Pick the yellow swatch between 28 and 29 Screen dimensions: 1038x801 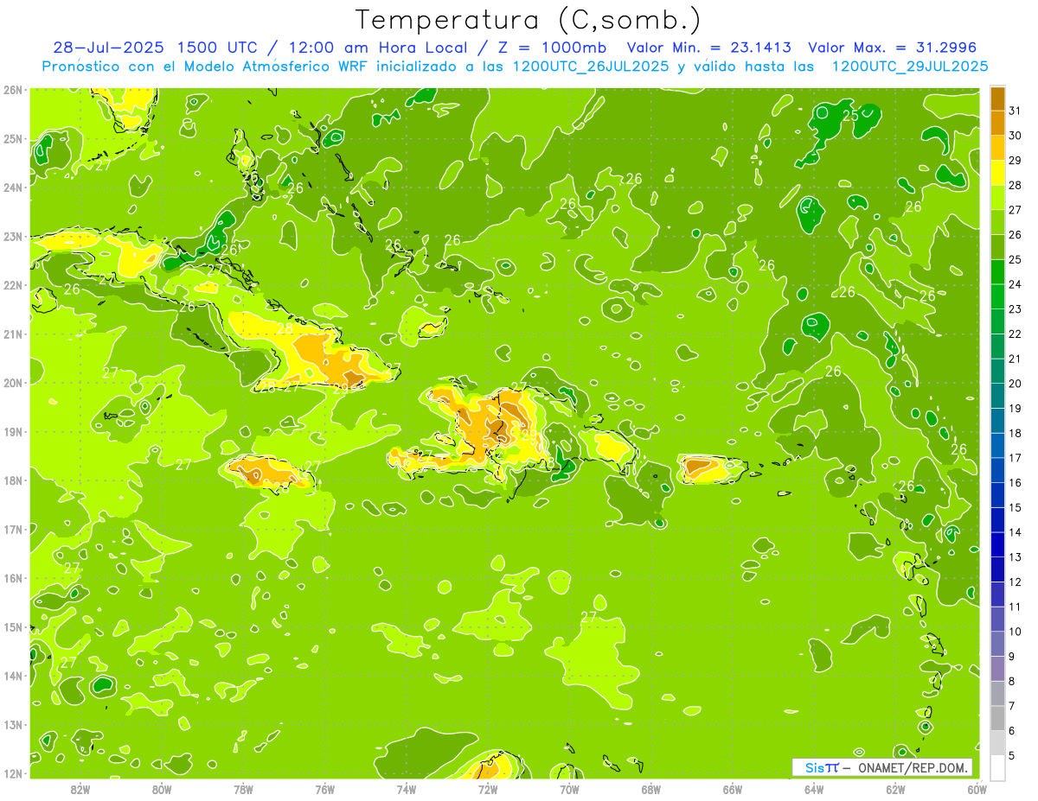coord(997,173)
